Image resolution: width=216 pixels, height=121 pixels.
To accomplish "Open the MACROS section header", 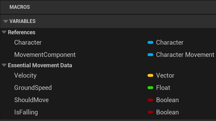I will click(x=108, y=7).
